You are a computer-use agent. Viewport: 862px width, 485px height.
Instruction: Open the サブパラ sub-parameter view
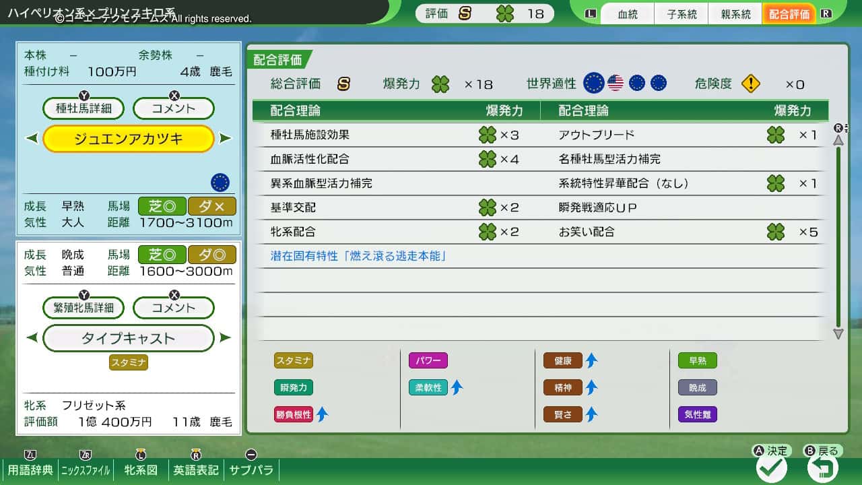[251, 471]
